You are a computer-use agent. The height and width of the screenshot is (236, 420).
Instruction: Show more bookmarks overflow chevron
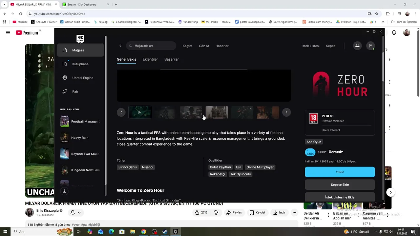pos(383,22)
